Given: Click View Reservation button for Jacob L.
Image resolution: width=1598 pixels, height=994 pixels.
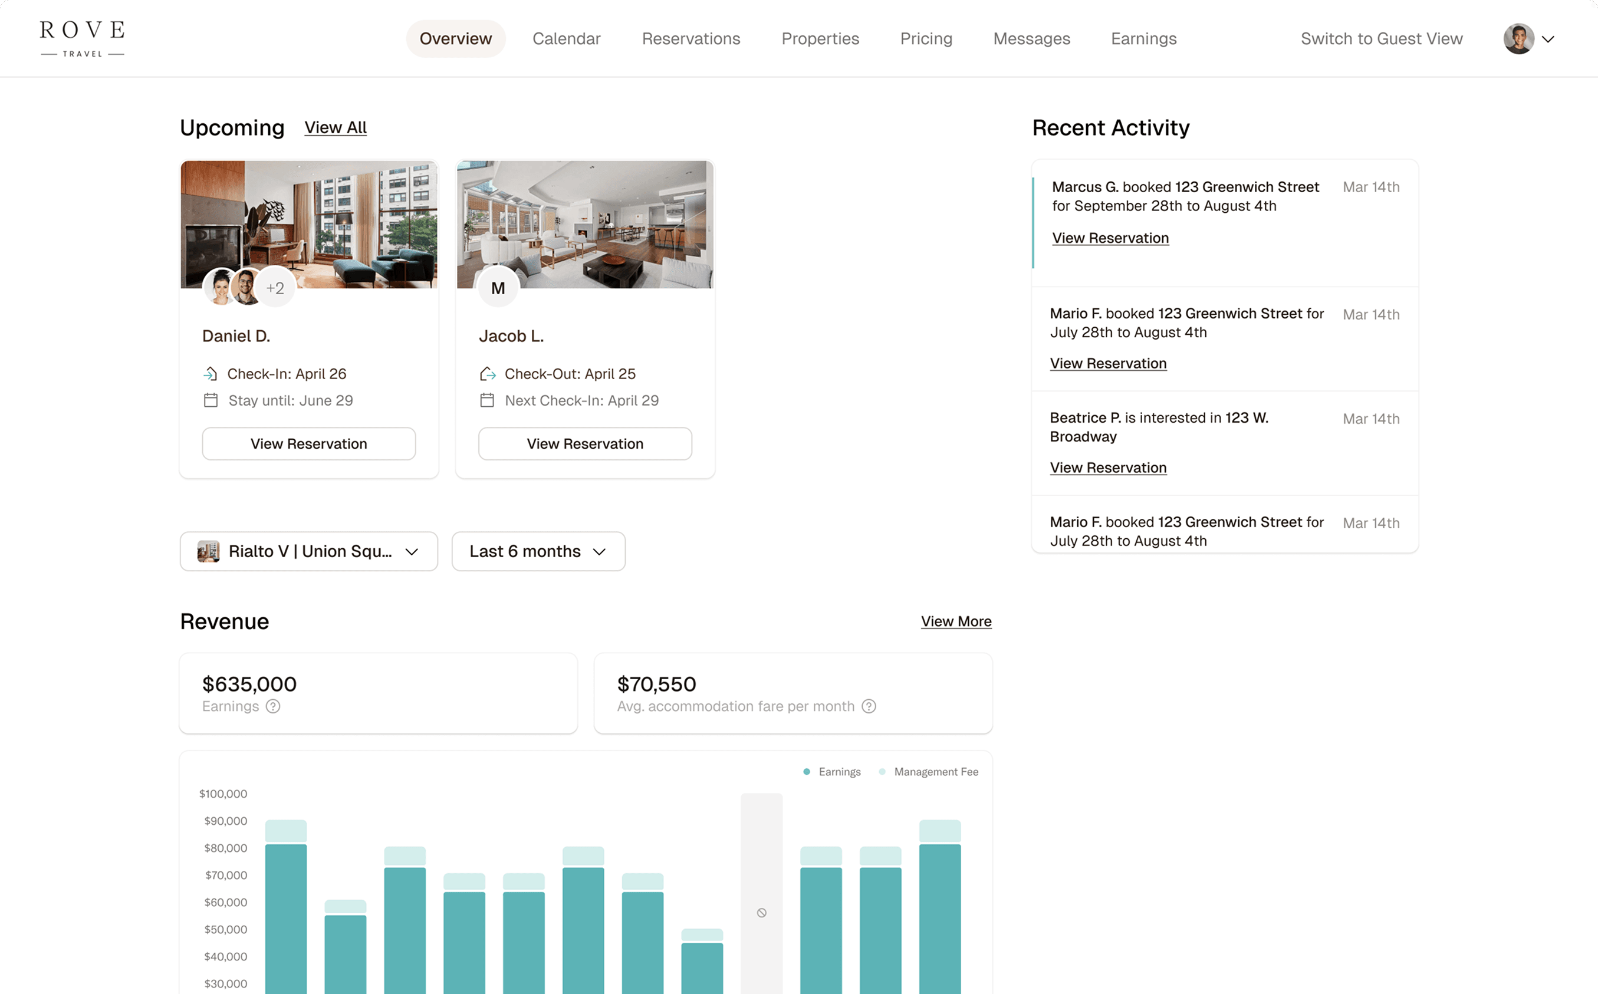Looking at the screenshot, I should (x=585, y=444).
